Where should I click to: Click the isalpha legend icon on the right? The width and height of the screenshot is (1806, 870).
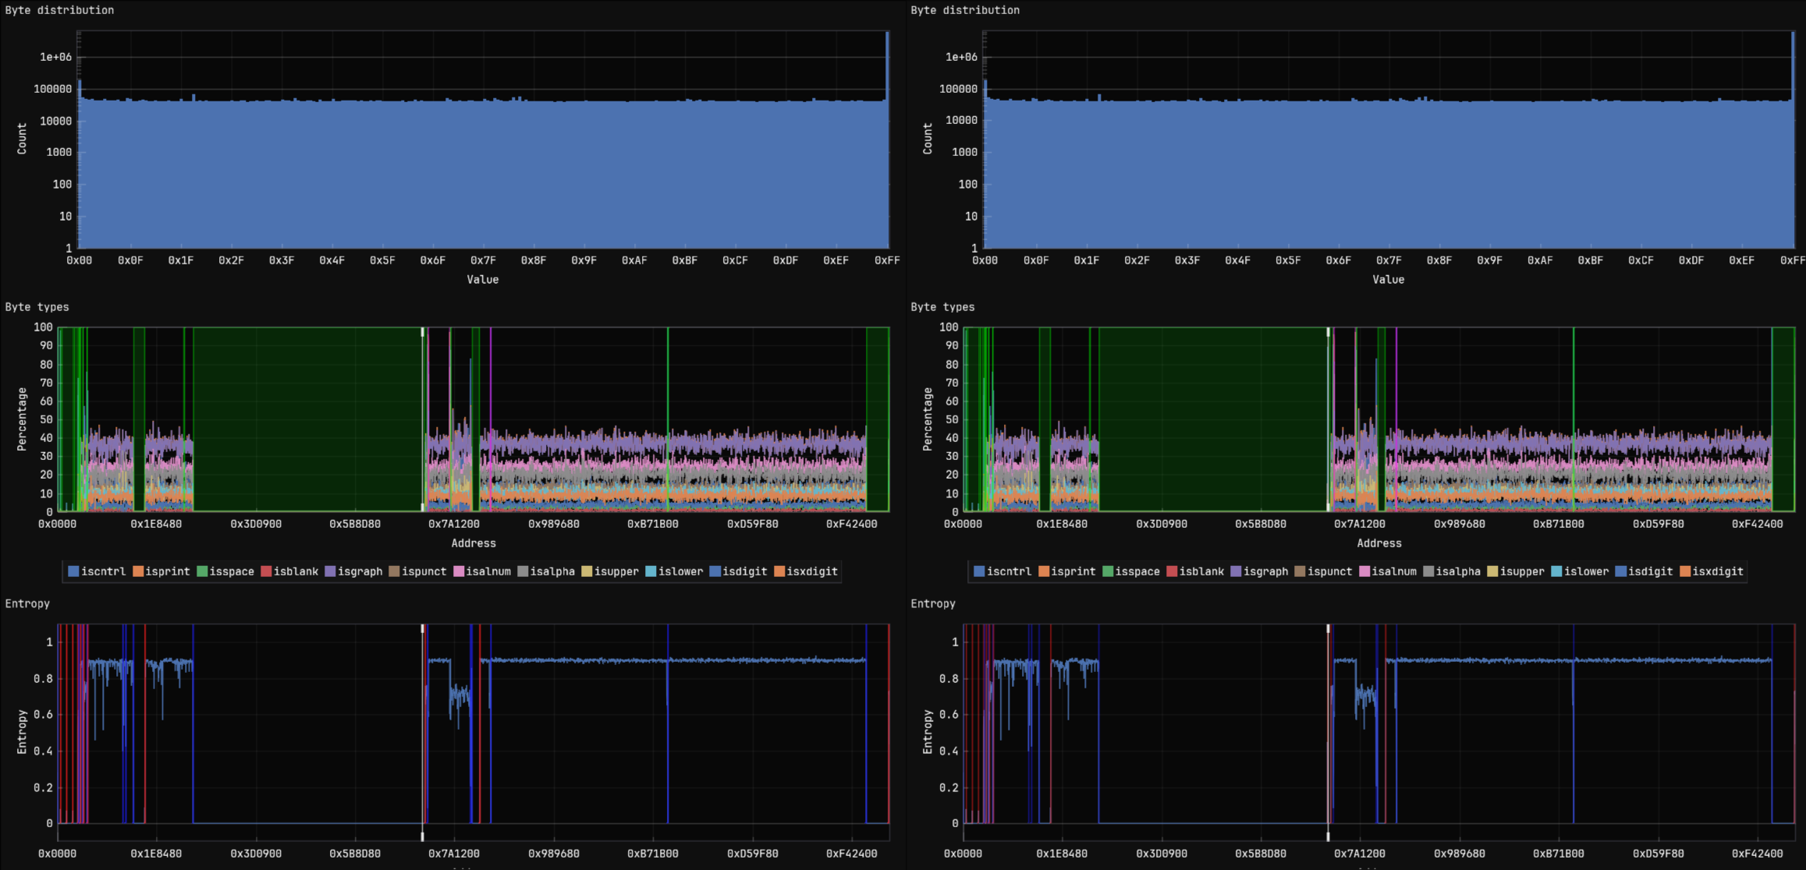pyautogui.click(x=1430, y=571)
